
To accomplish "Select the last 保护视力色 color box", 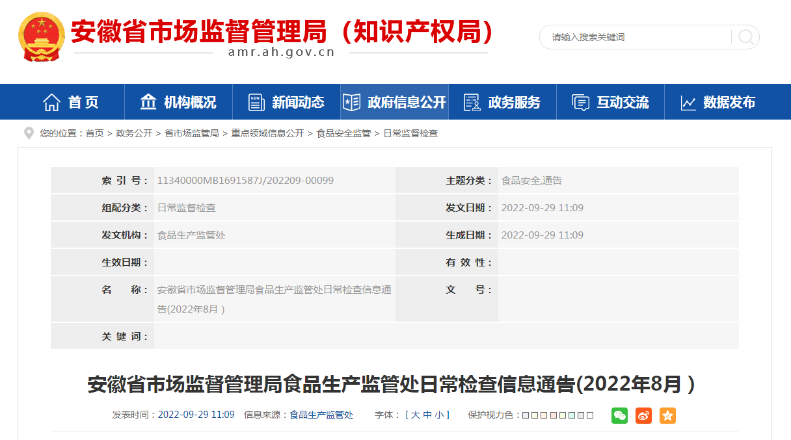I will (590, 415).
